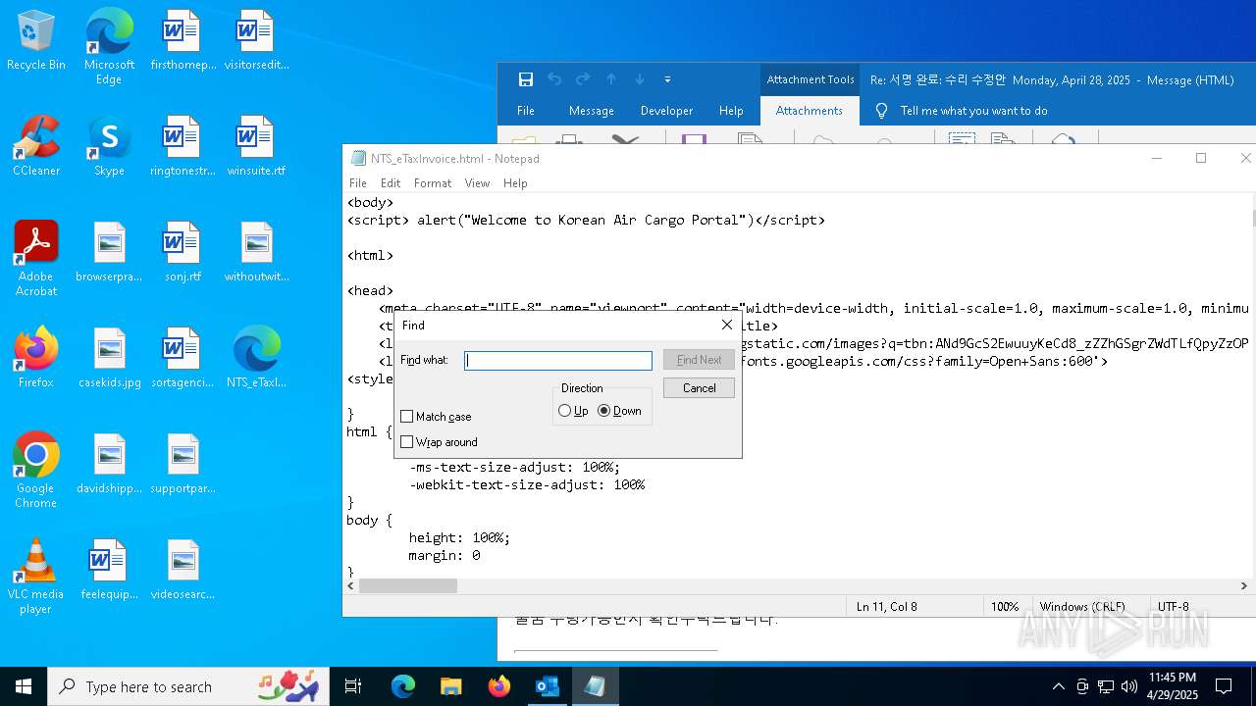
Task: Show hidden icons in the system tray
Action: click(1058, 686)
